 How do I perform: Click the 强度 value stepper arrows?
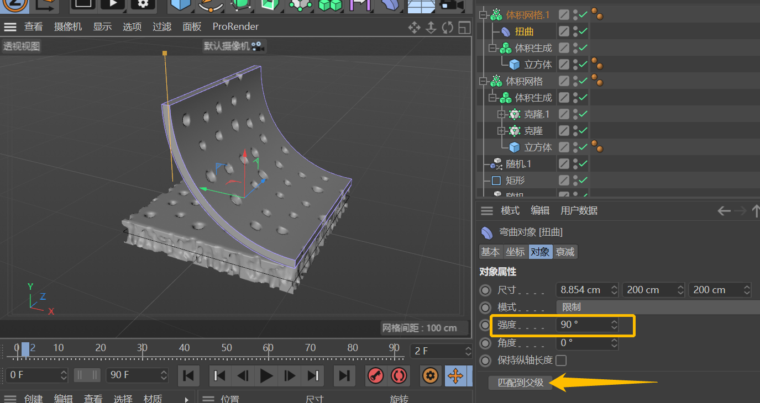pos(614,325)
